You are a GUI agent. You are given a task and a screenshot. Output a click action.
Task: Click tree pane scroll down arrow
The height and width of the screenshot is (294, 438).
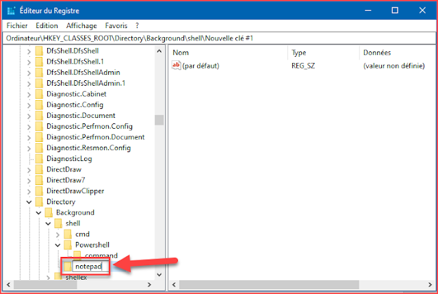click(159, 275)
